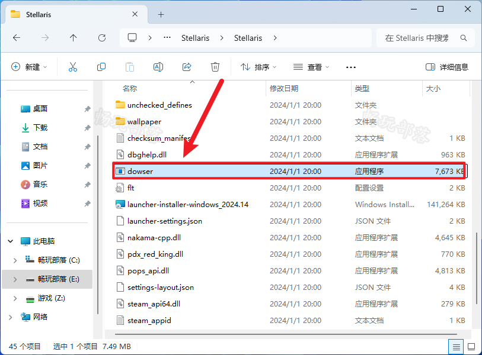Expand the 游戏 (Z:) drive node
Viewport: 482px width, 355px height.
[x=15, y=298]
